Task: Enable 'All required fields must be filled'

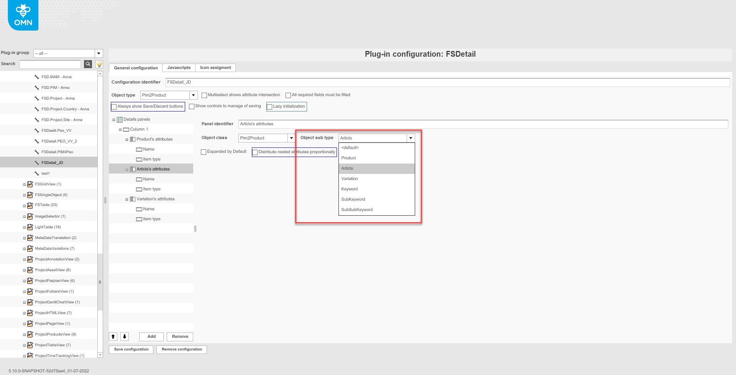Action: (x=288, y=95)
